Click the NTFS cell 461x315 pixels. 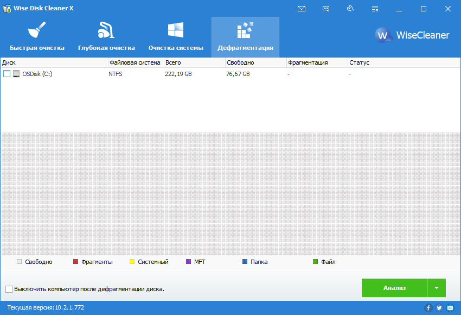tap(115, 74)
